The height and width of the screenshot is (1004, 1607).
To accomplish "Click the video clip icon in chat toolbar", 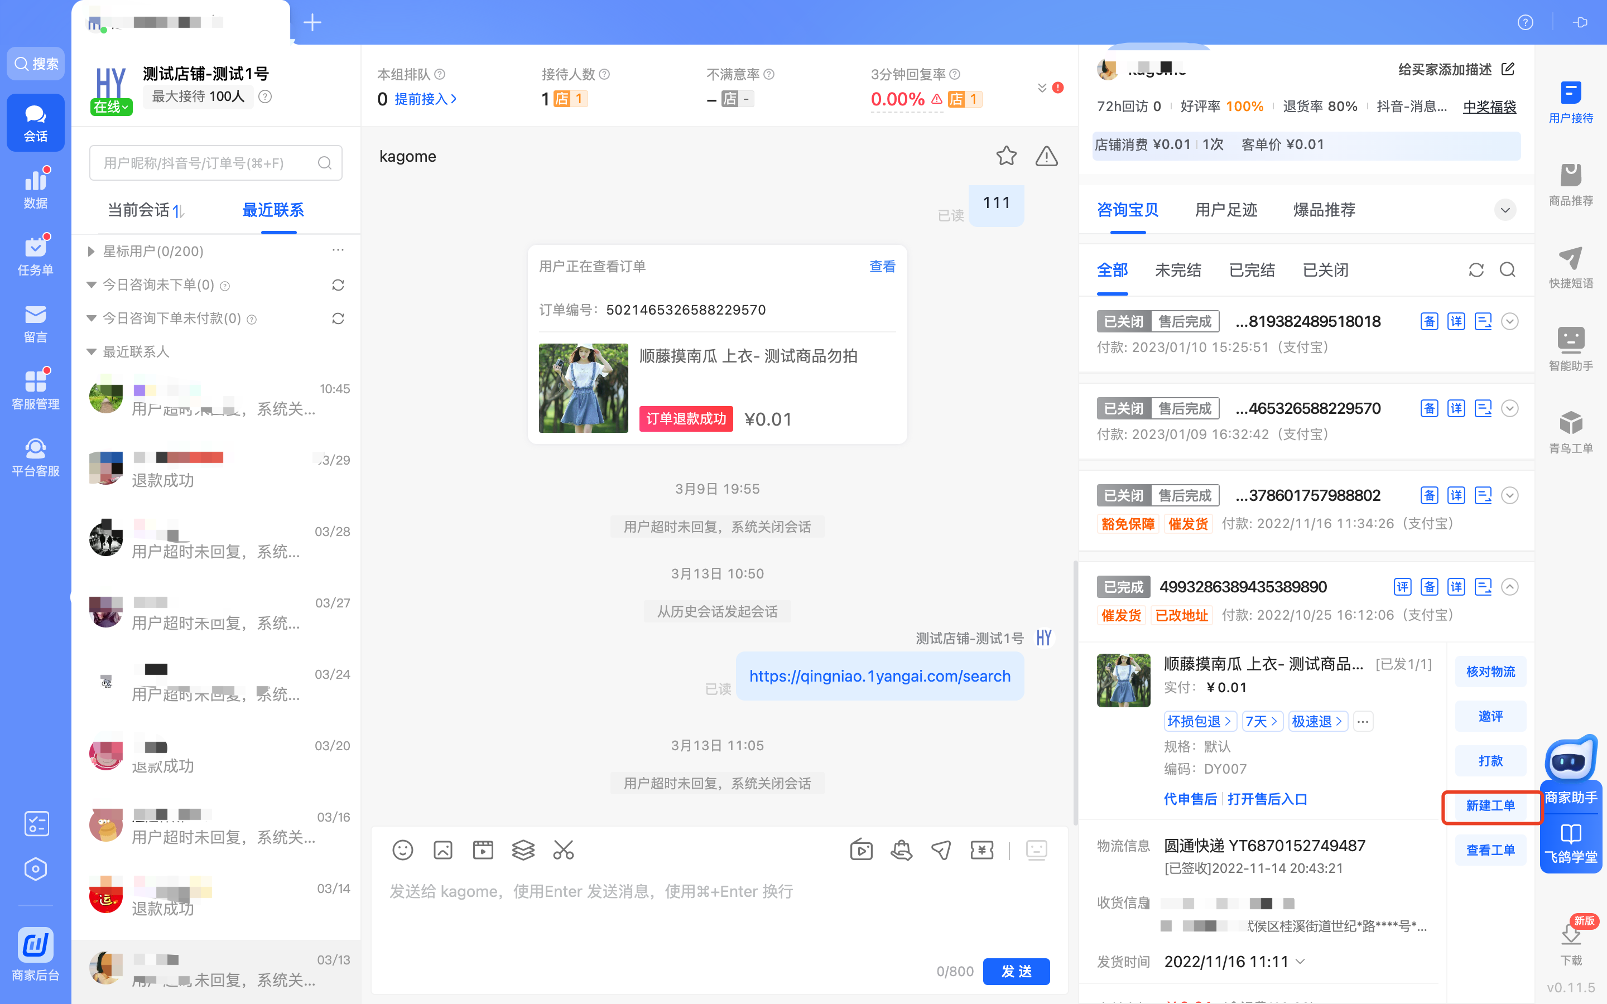I will 483,850.
